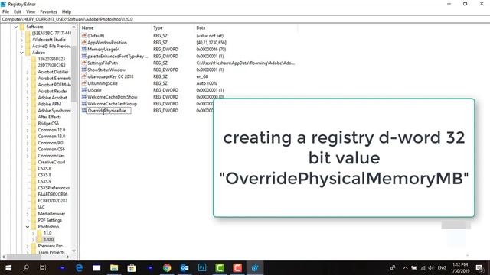Click the paletteEnhancedFontTypeKey DWORD icon

point(84,56)
